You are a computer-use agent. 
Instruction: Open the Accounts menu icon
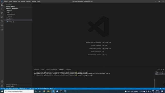point(2,81)
